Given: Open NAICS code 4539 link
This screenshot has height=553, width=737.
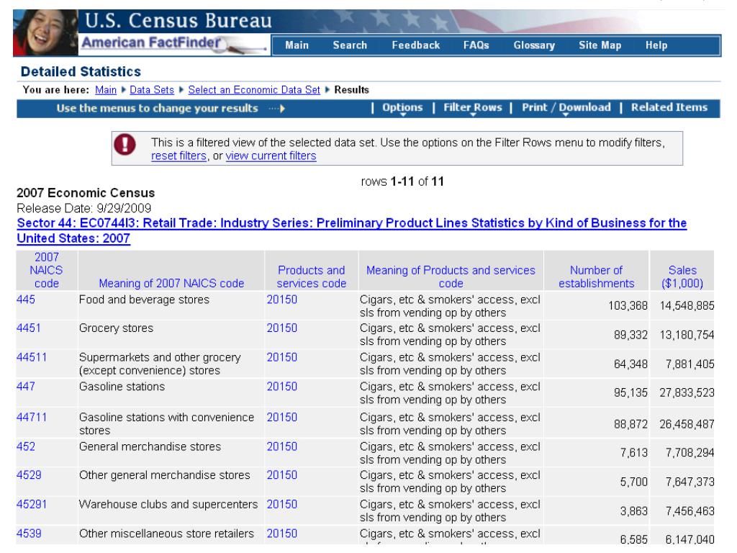Looking at the screenshot, I should (x=29, y=534).
